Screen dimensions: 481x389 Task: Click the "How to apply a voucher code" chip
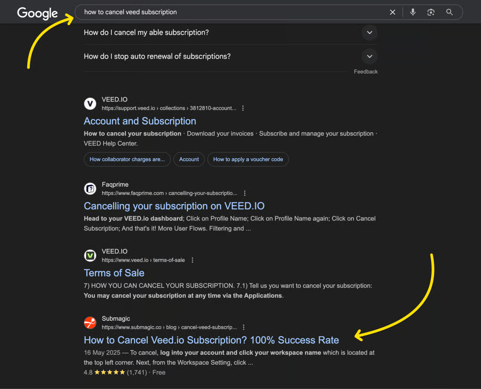(x=248, y=159)
